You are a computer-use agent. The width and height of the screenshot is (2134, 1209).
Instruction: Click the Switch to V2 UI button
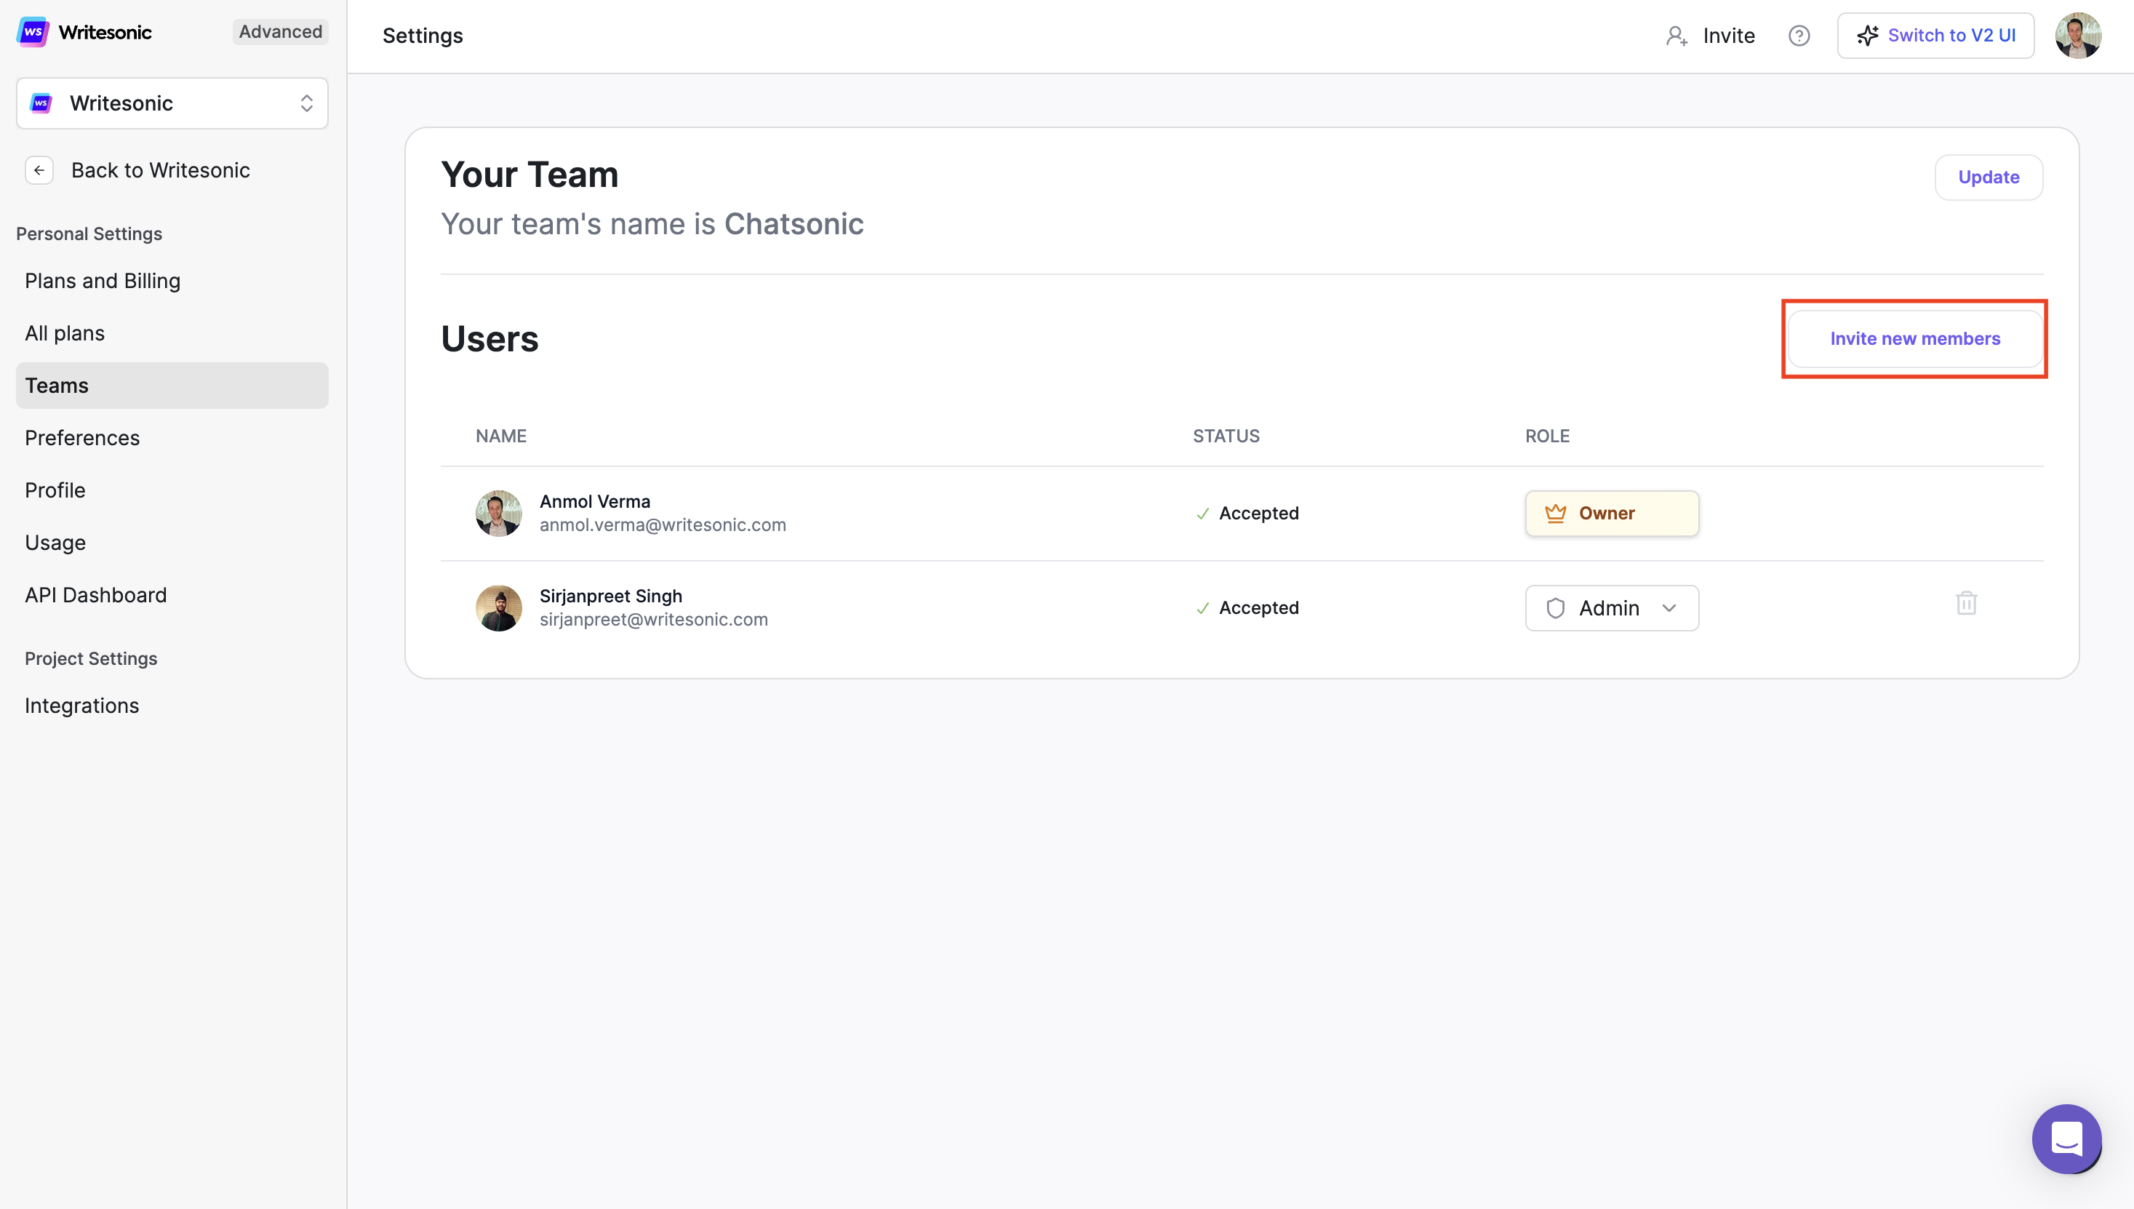(x=1935, y=36)
